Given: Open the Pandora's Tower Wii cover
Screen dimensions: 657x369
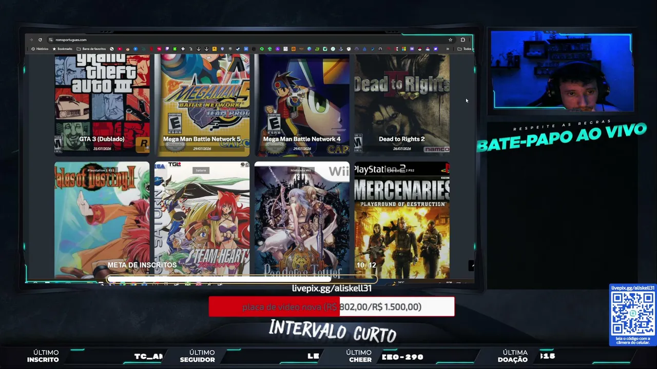Looking at the screenshot, I should 302,220.
